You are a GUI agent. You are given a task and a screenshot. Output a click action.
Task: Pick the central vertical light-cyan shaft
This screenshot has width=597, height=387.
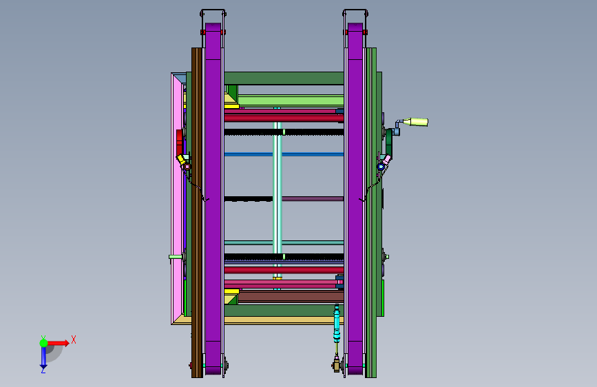coord(277,200)
